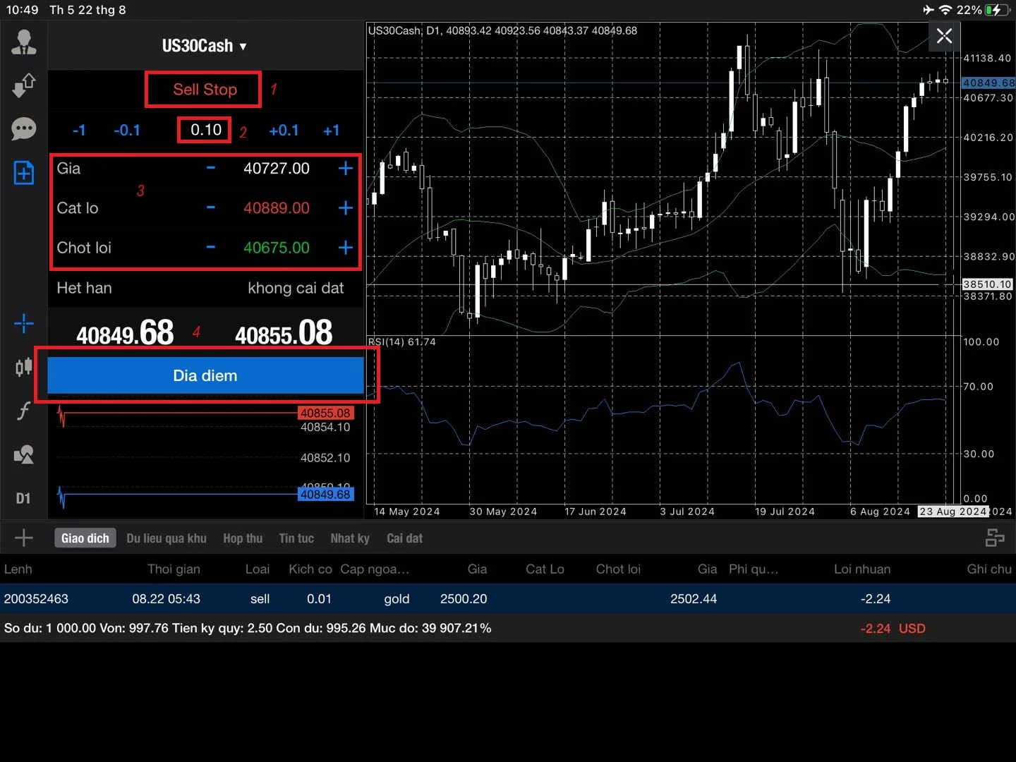Tap the battery indicator in status bar
This screenshot has height=762, width=1016.
click(x=997, y=10)
